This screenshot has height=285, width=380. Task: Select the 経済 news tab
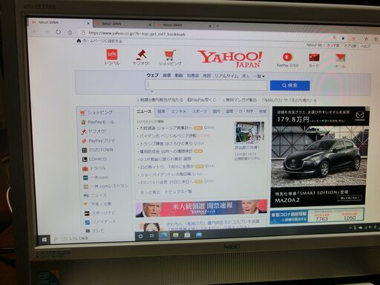click(161, 111)
